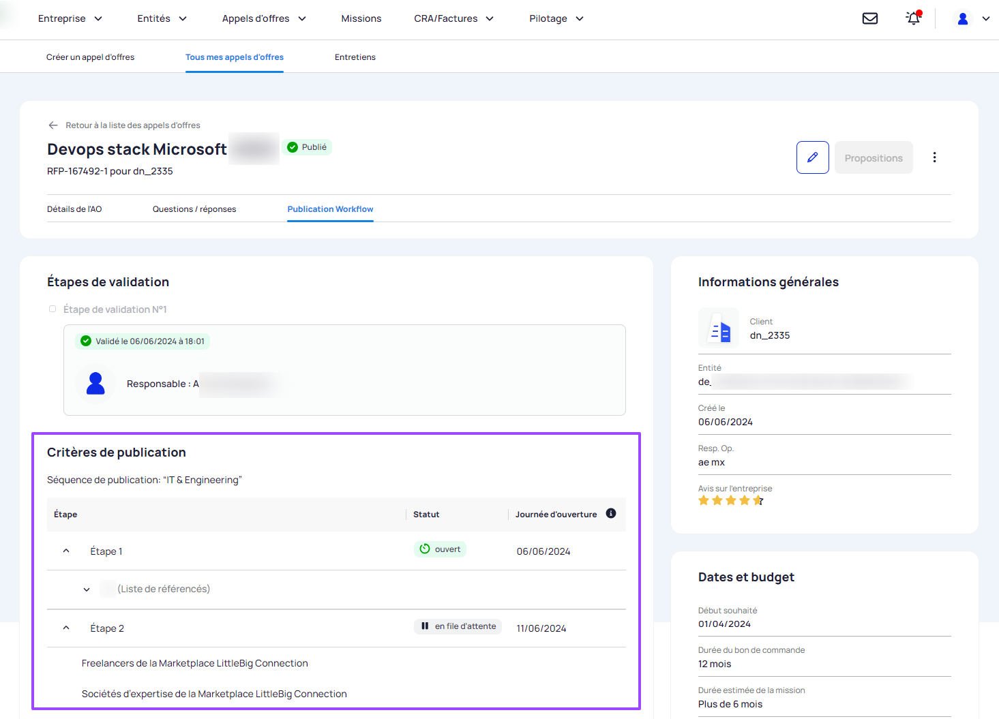Click the client name dn_2335 in Informations générales
Image resolution: width=999 pixels, height=719 pixels.
click(770, 335)
